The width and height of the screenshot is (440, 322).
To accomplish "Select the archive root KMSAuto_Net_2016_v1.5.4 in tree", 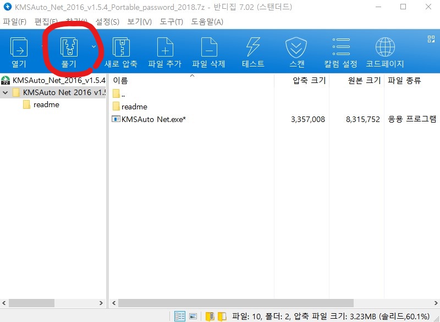I will (59, 80).
